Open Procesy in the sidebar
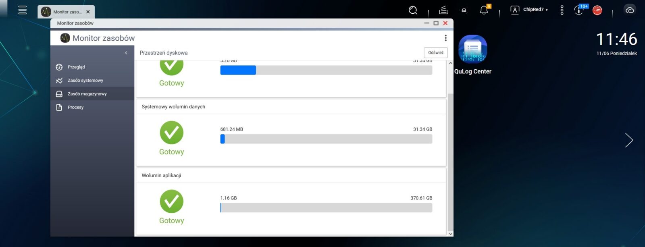Viewport: 645px width, 247px height. tap(75, 108)
